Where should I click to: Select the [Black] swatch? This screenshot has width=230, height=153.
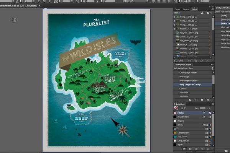(x=192, y=125)
